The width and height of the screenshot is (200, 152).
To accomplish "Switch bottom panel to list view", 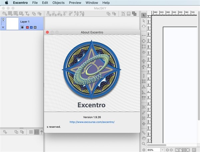I will 36,132.
